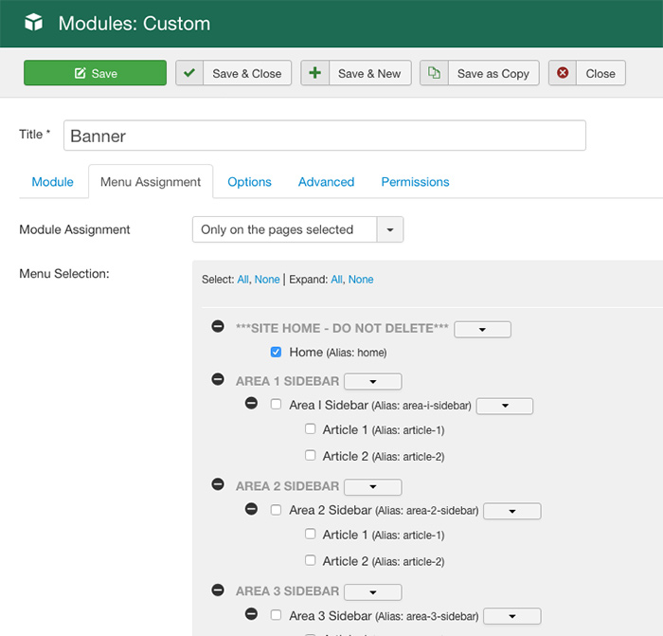Click Expand None link
Image resolution: width=663 pixels, height=636 pixels.
click(x=361, y=280)
